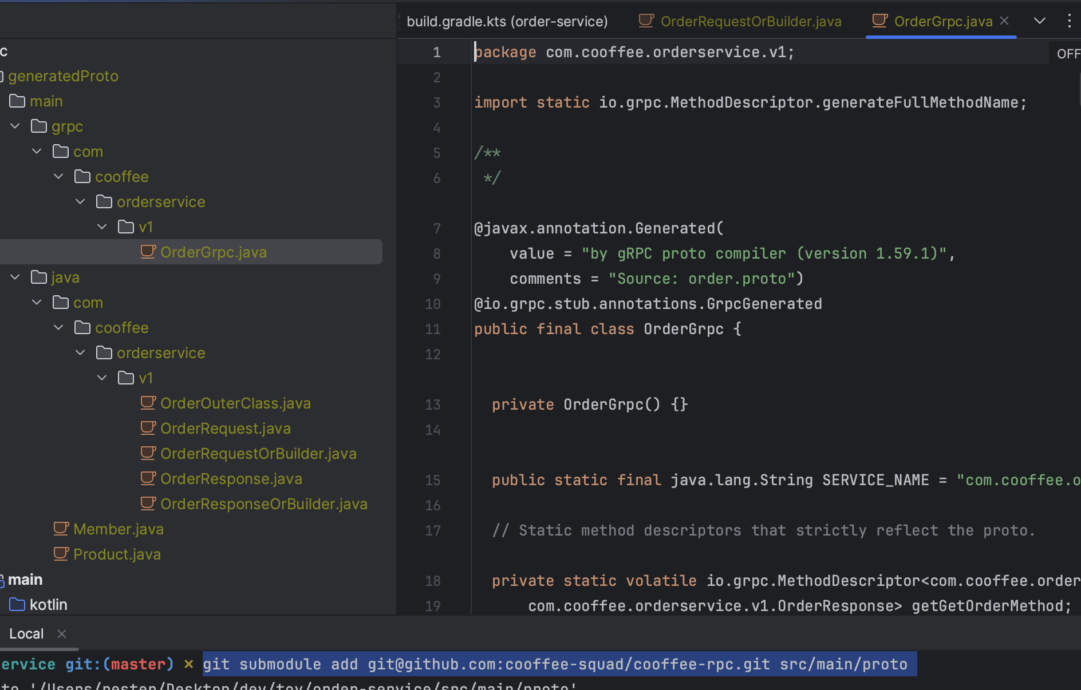Screen dimensions: 1081x690
Task: Collapse the top cooffee package
Action: pyautogui.click(x=59, y=176)
